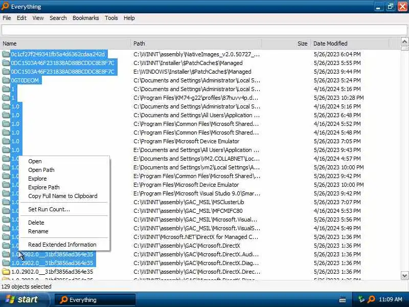This screenshot has width=409, height=307.
Task: Click the safely remove hardware tray icon
Action: (x=361, y=299)
